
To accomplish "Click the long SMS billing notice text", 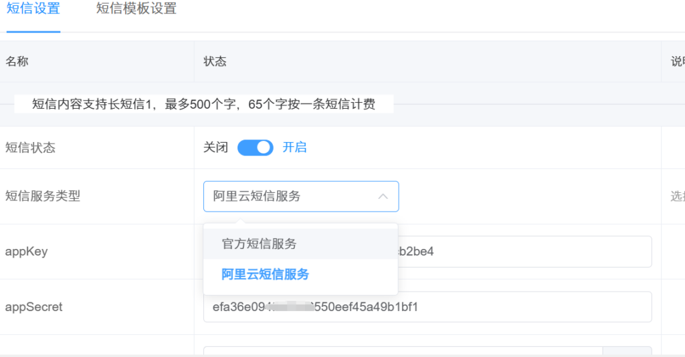I will 203,104.
